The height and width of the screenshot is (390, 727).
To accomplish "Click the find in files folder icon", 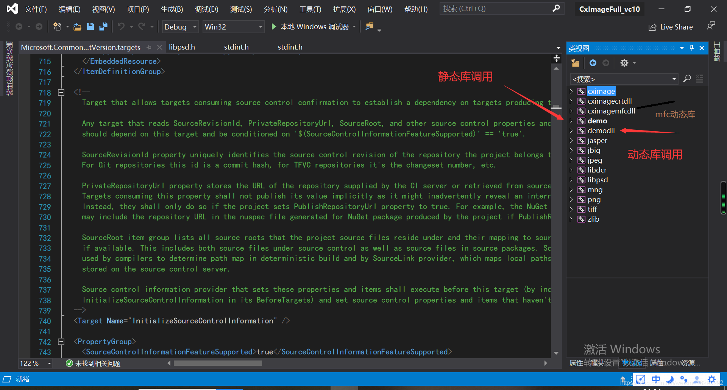I will (369, 26).
